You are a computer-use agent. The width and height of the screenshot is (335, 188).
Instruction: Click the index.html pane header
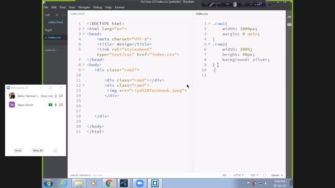(x=77, y=14)
